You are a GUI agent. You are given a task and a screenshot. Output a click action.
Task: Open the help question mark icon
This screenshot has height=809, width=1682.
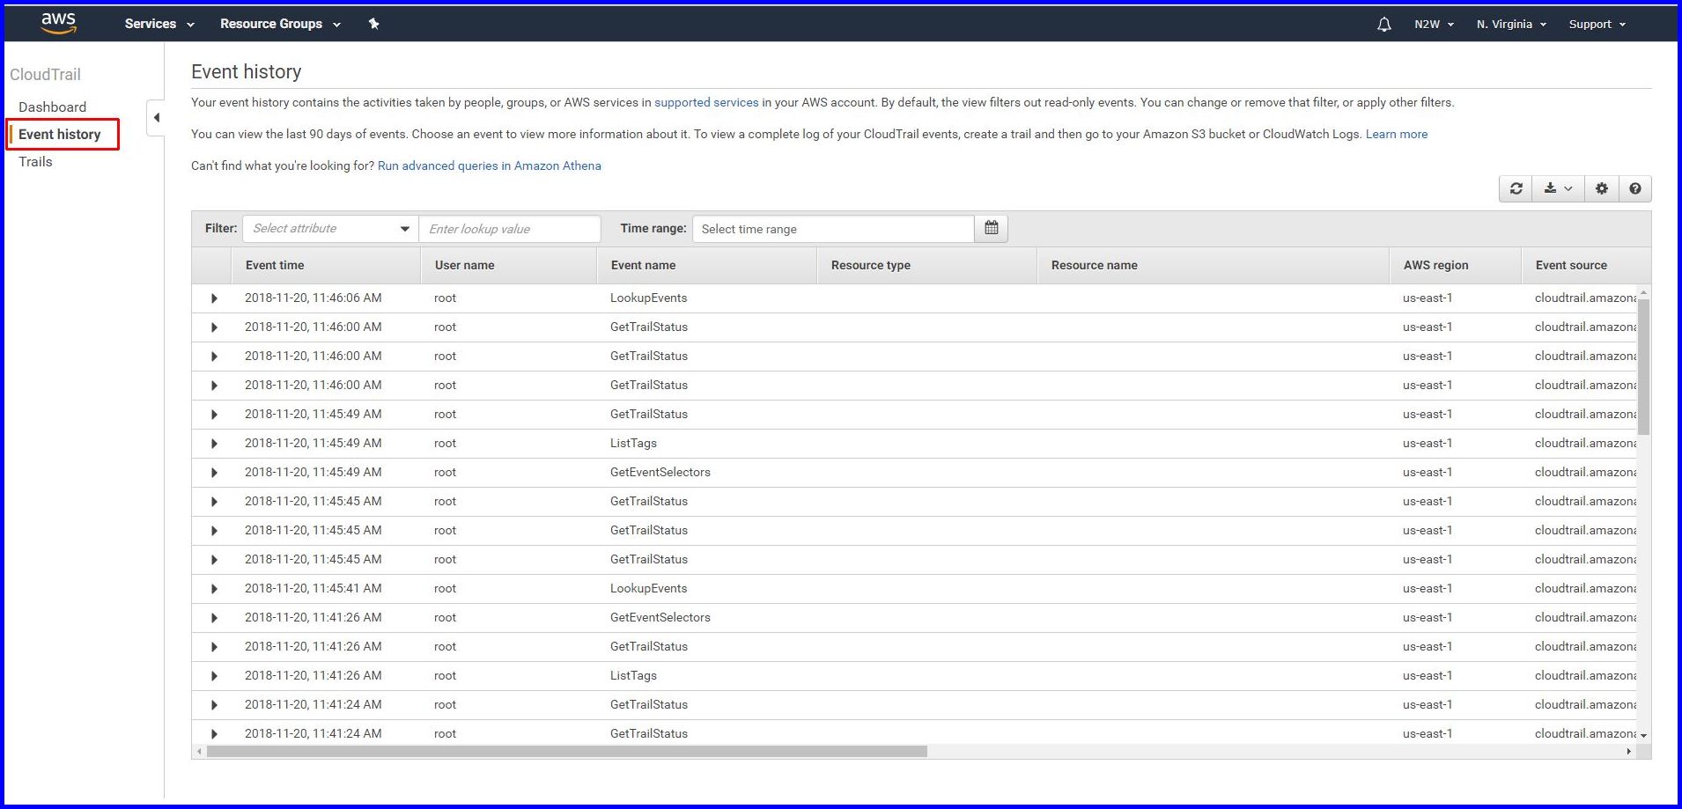[1634, 188]
